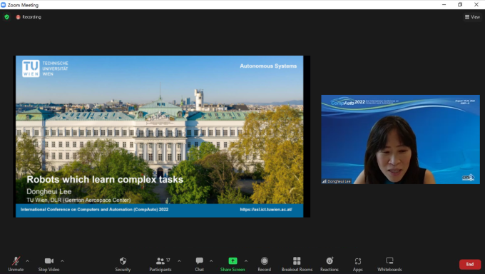
Task: Stop Video camera button
Action: 49,265
